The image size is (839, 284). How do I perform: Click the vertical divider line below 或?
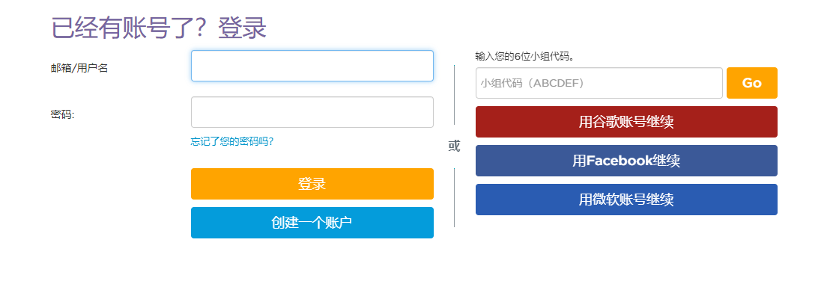pyautogui.click(x=454, y=197)
